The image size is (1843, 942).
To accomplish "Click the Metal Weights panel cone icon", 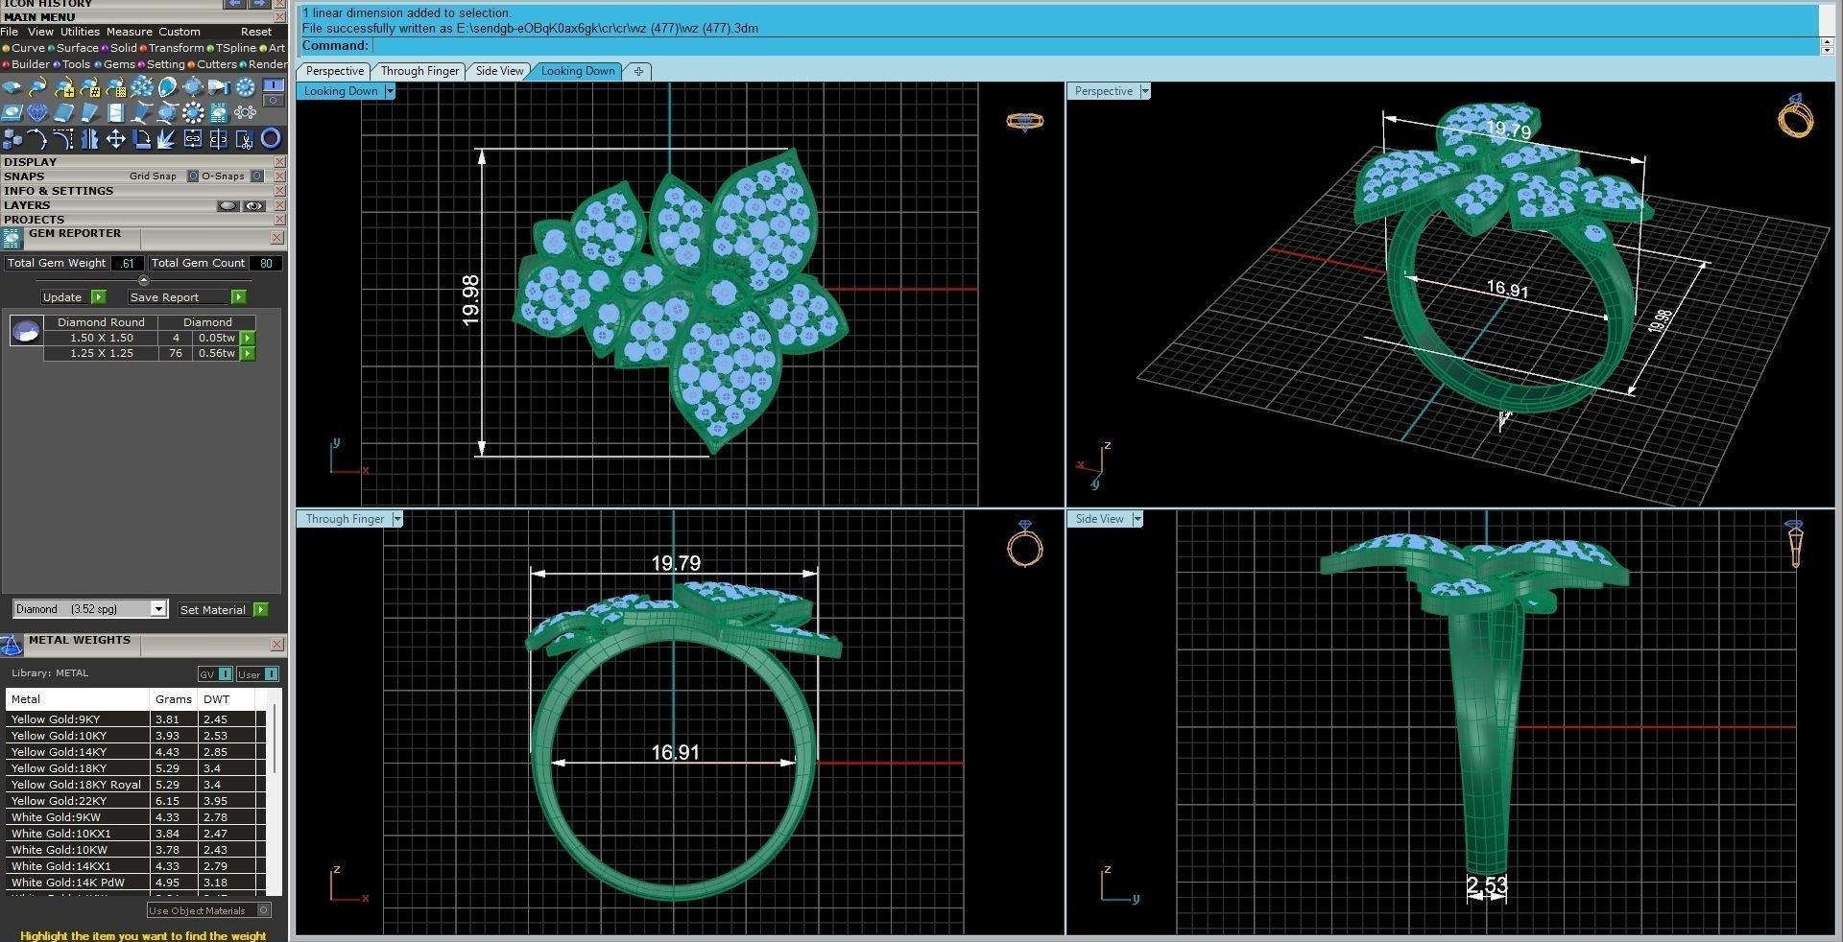I will pyautogui.click(x=12, y=644).
